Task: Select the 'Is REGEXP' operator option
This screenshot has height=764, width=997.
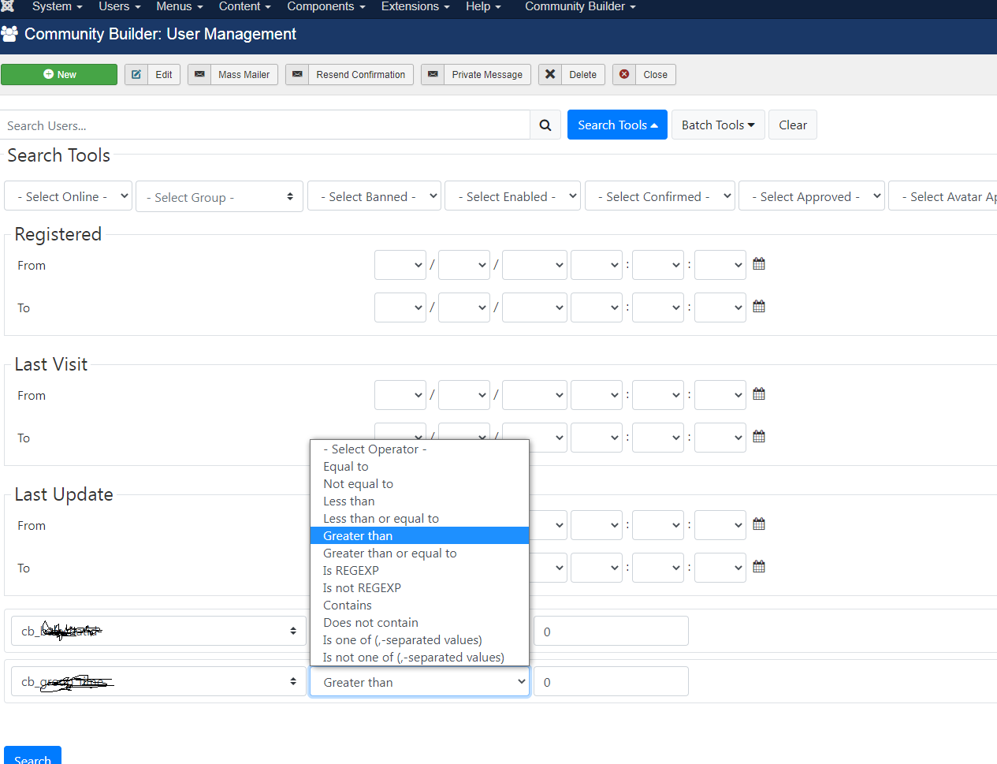Action: 419,571
